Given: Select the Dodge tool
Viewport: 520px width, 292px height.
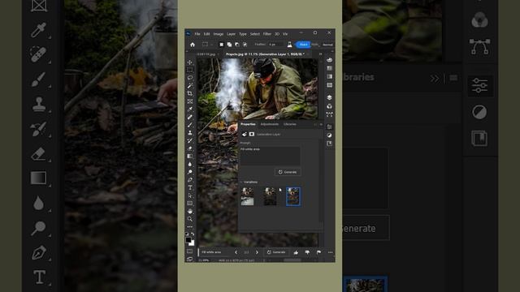Looking at the screenshot, I should point(190,172).
